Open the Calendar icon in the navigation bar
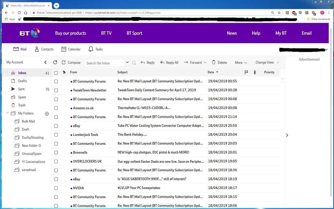This screenshot has height=209, width=334. 64,49
